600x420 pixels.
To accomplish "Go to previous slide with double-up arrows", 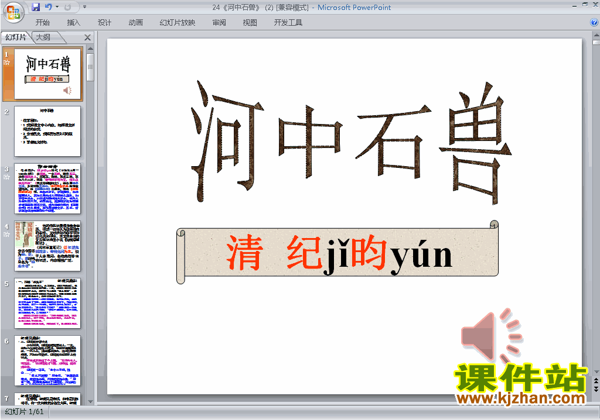I will tap(596, 381).
